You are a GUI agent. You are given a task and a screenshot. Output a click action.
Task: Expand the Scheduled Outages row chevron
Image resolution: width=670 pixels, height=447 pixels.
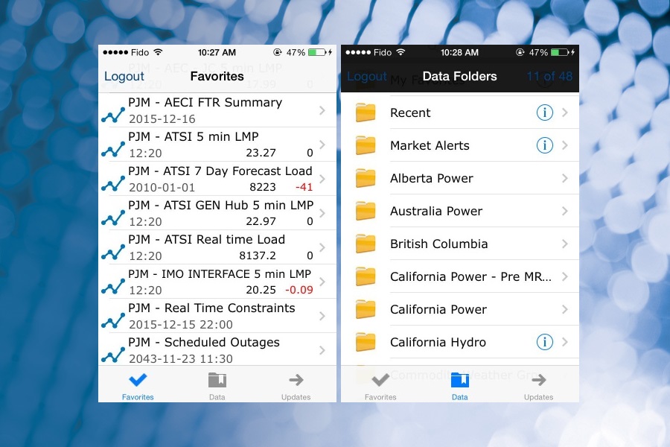322,350
